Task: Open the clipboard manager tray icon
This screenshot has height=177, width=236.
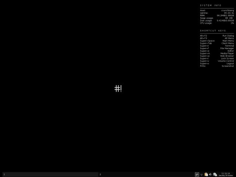Action: (206, 174)
